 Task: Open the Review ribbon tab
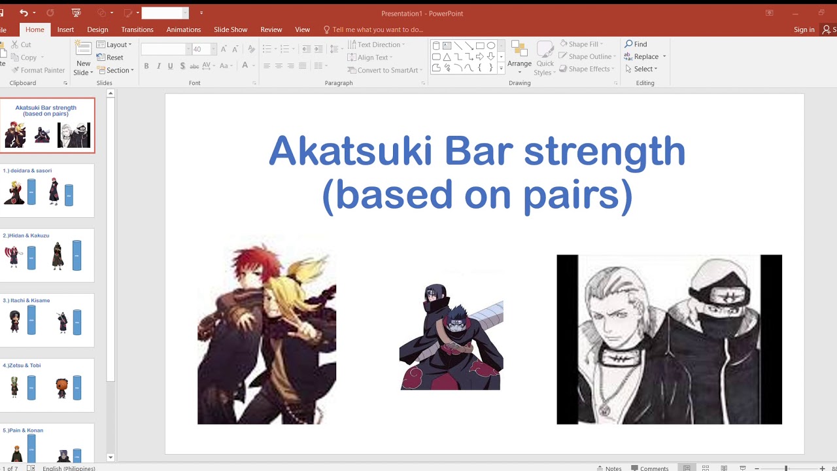pyautogui.click(x=271, y=29)
